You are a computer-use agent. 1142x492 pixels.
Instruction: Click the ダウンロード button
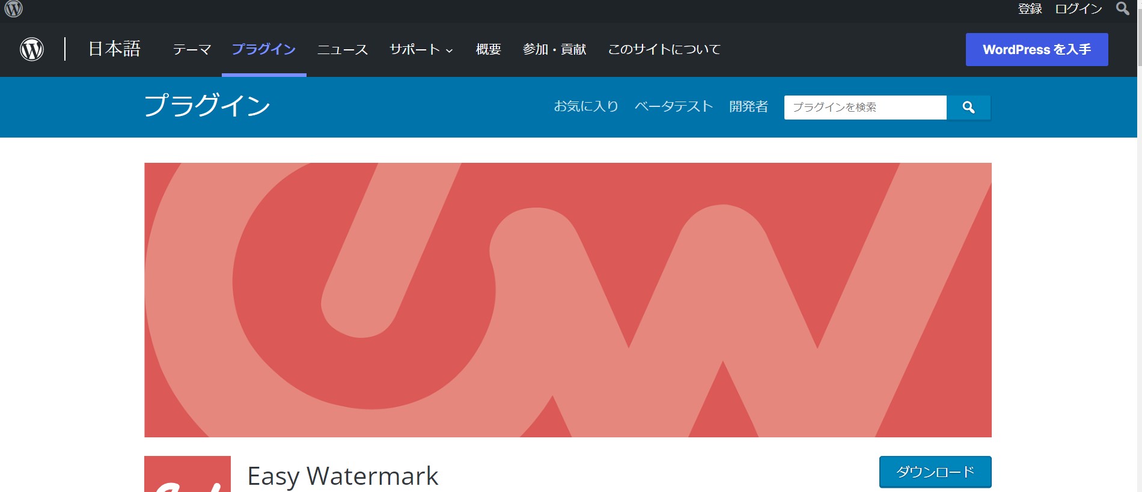tap(935, 472)
